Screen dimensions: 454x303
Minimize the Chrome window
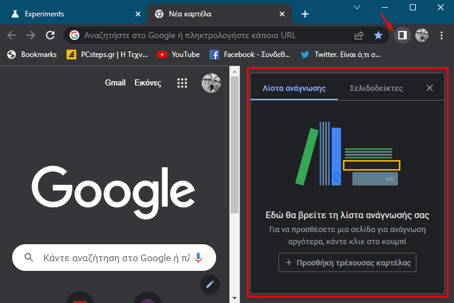pyautogui.click(x=385, y=7)
